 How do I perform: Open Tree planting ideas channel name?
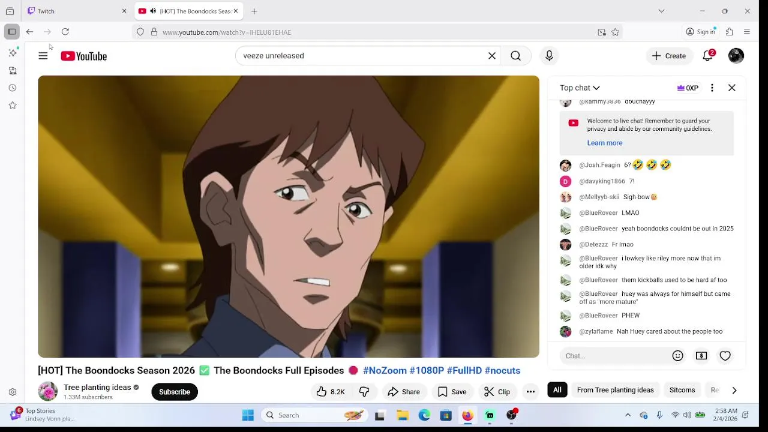(x=97, y=388)
